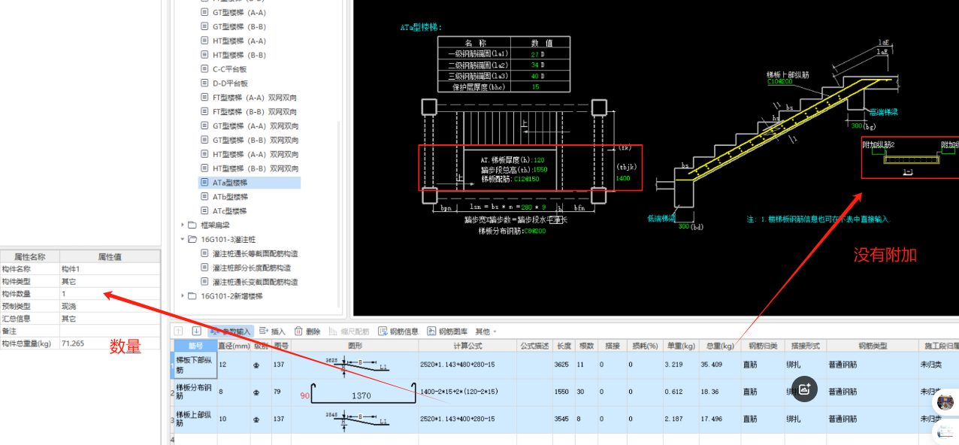Click the 属性值 column header
This screenshot has height=445, width=959.
coord(110,256)
